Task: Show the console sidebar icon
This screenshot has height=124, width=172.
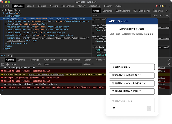Action: (x=3, y=64)
